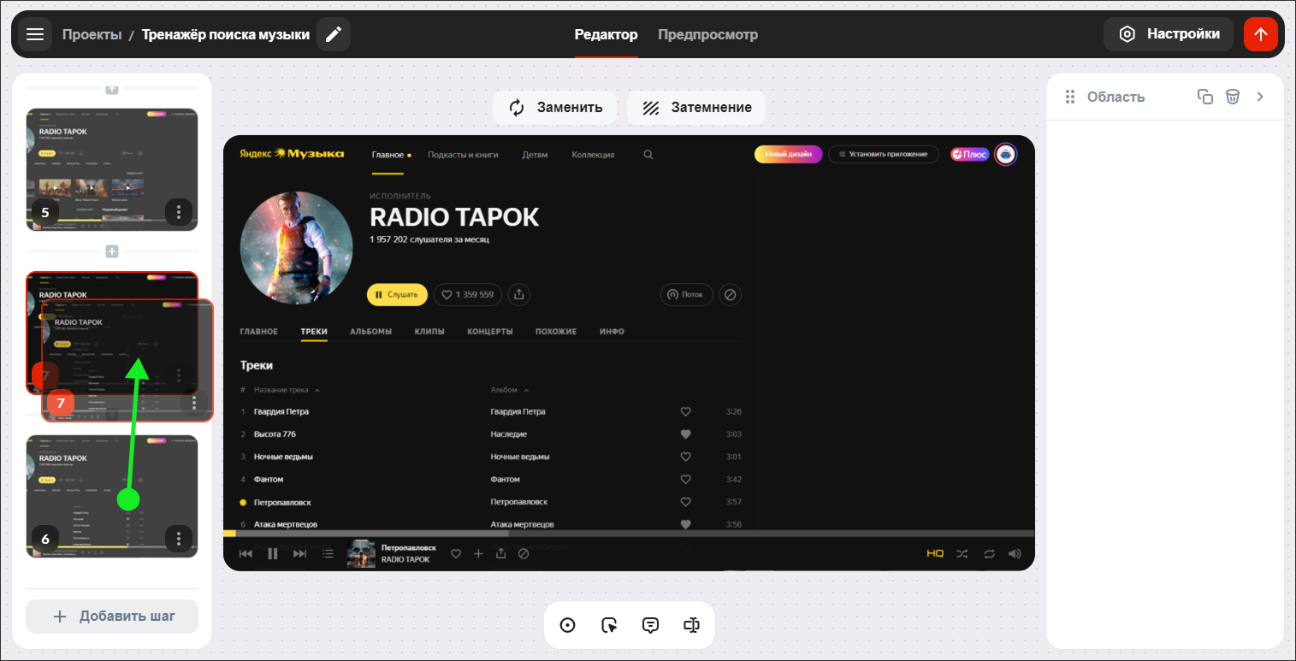1296x661 pixels.
Task: Switch to the Предпросмотр tab
Action: click(707, 34)
